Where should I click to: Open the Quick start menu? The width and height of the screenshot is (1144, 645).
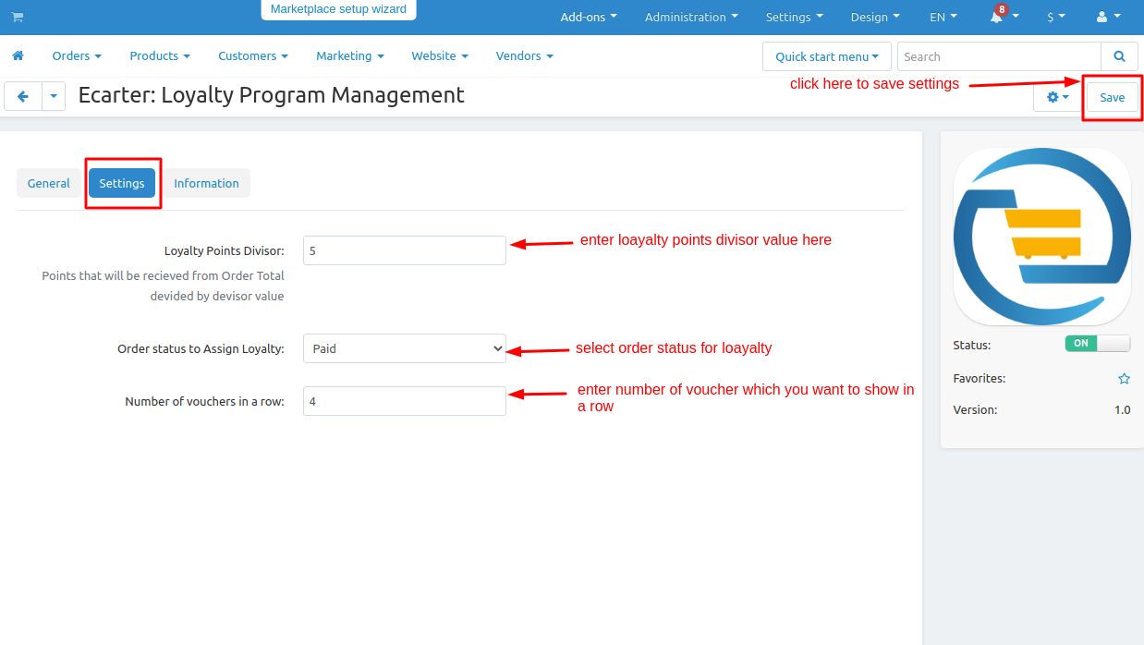tap(827, 56)
